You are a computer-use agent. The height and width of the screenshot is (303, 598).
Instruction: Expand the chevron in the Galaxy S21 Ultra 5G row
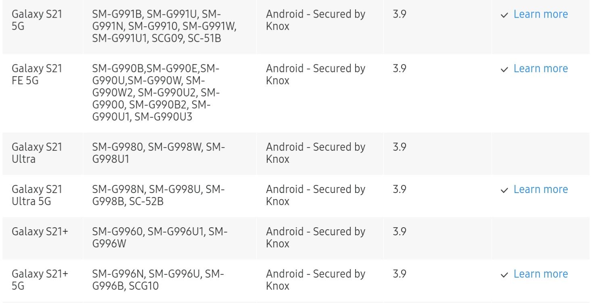(x=504, y=191)
